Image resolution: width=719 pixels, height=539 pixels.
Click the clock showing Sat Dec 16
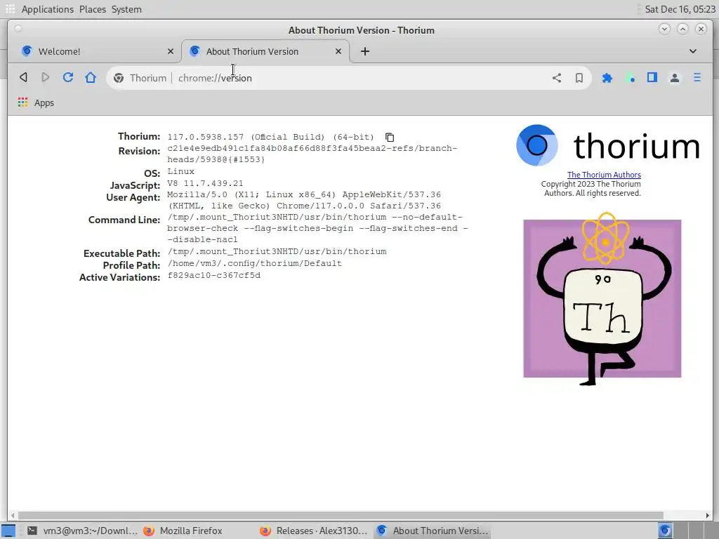(680, 9)
